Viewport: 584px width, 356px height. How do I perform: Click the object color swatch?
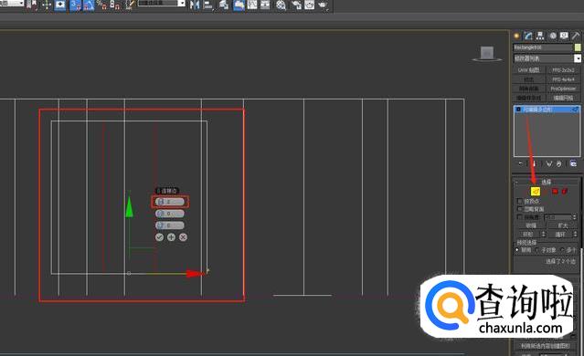tap(578, 47)
